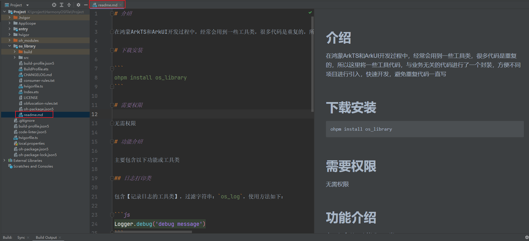The width and height of the screenshot is (529, 241).
Task: Click the file icon of oh-package.json5 under os_library
Action: coord(21,109)
